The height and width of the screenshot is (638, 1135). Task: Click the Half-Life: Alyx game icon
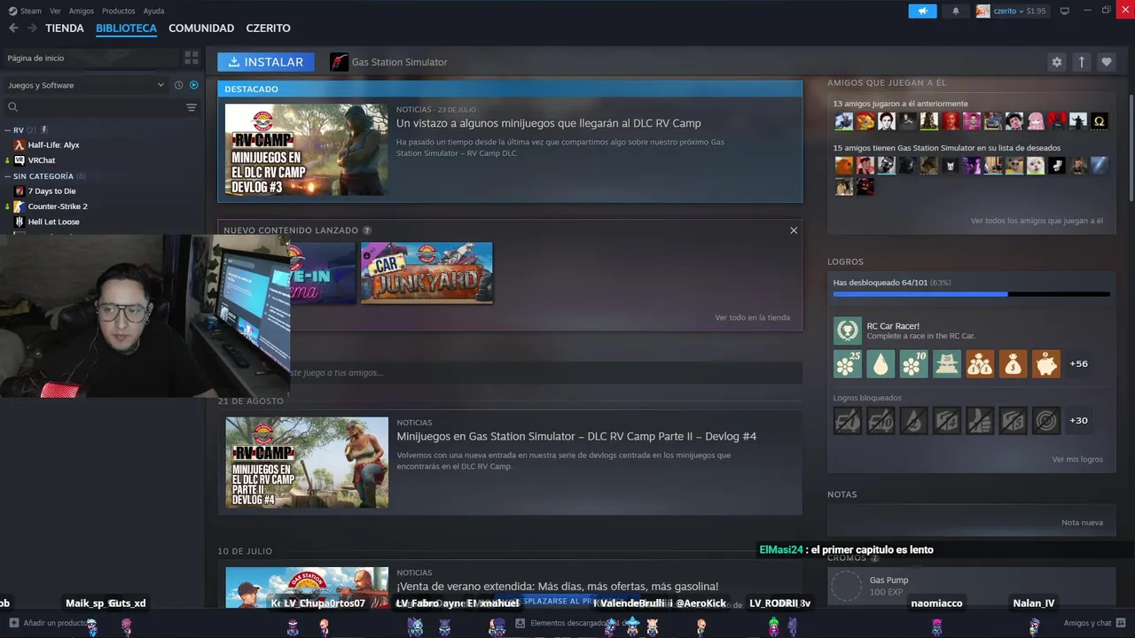coord(20,144)
